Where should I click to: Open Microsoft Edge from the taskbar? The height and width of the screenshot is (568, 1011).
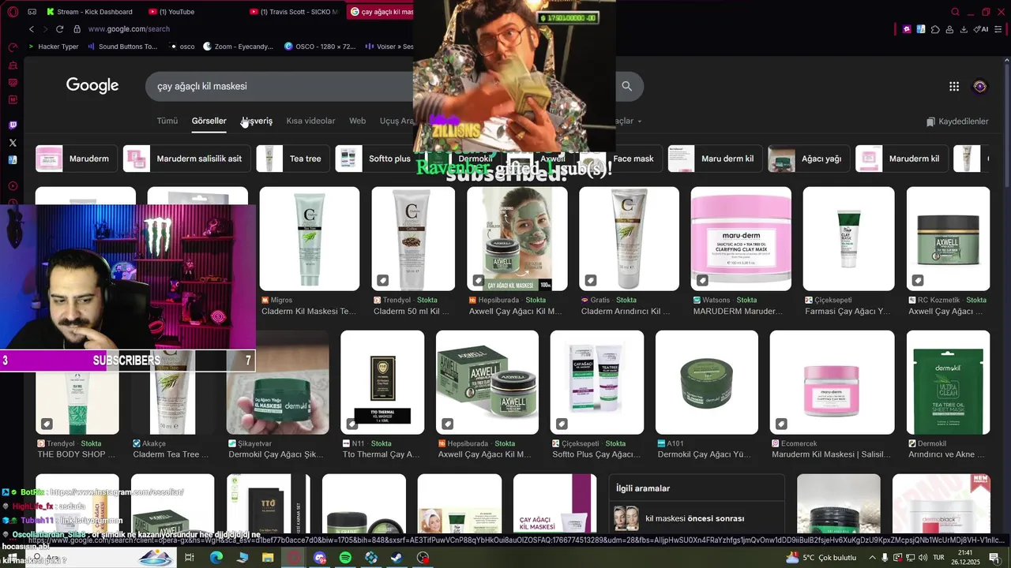[x=216, y=558]
